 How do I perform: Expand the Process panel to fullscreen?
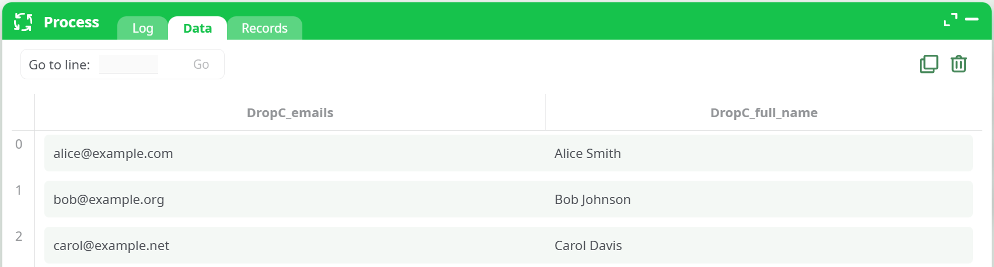coord(950,20)
